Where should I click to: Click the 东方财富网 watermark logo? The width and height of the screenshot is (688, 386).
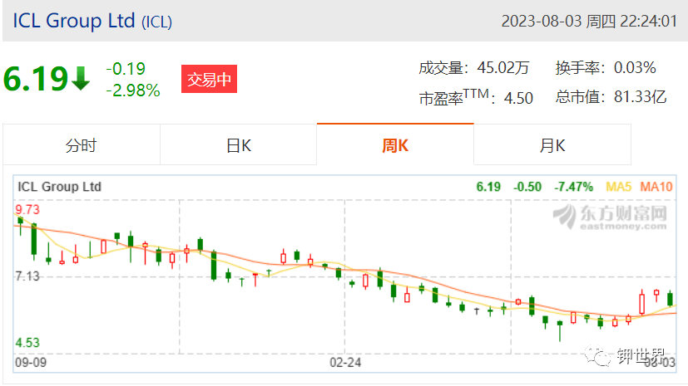click(610, 217)
